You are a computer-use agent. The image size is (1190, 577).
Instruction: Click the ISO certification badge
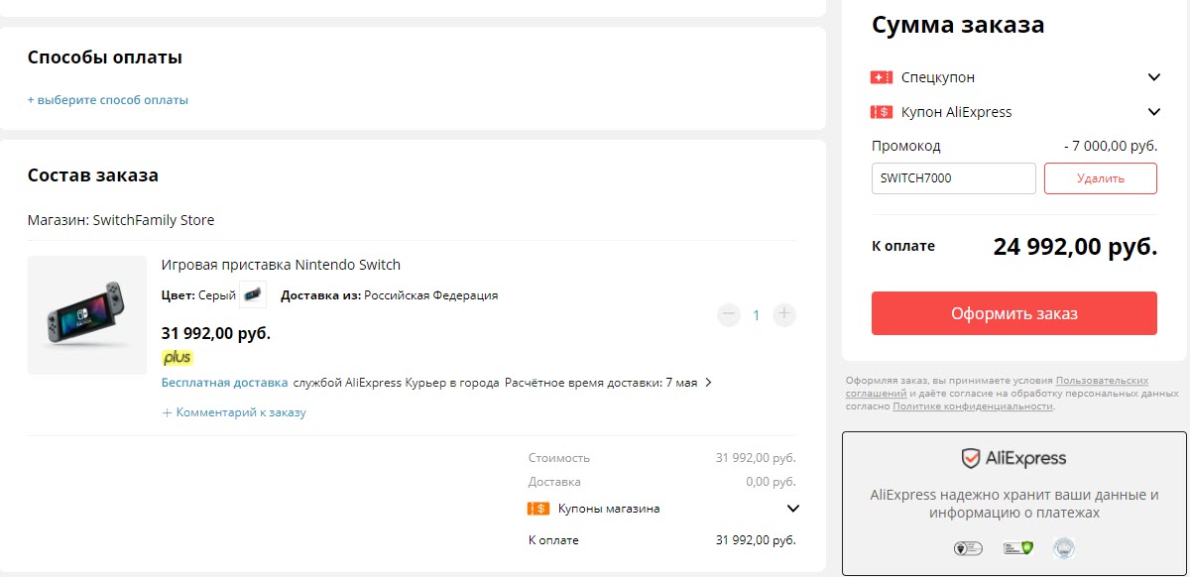click(1064, 547)
